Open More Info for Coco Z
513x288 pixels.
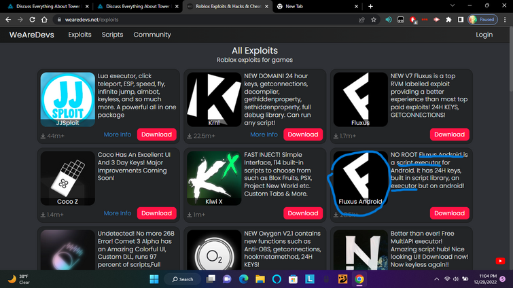pyautogui.click(x=118, y=213)
